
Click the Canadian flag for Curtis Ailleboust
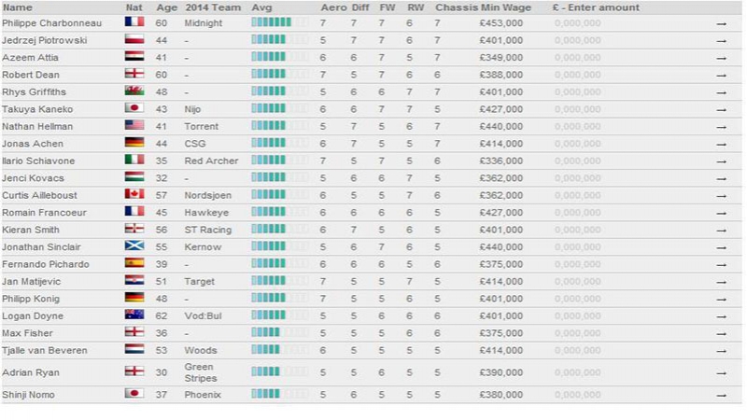pyautogui.click(x=134, y=194)
